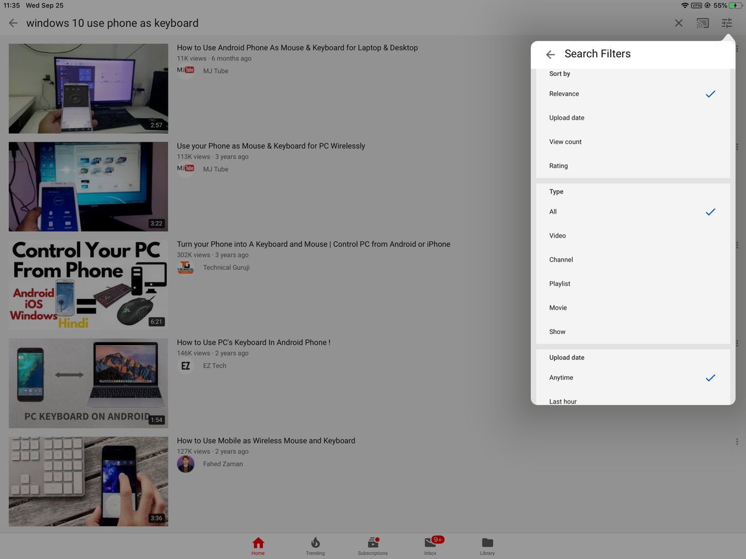Screen dimensions: 746x559
Task: Open more options for Fahed Zaman video
Action: (737, 441)
